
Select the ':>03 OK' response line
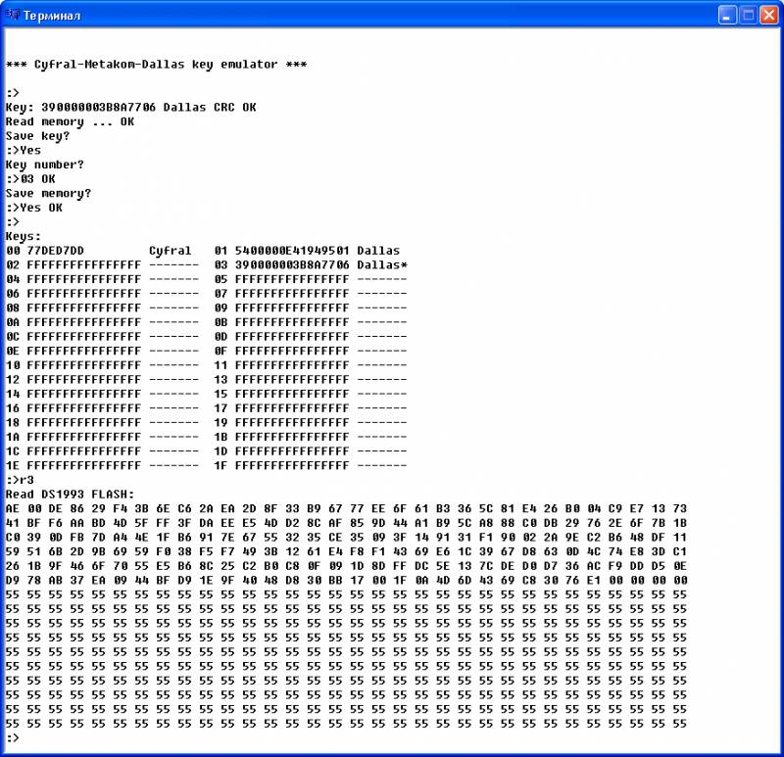(x=30, y=179)
